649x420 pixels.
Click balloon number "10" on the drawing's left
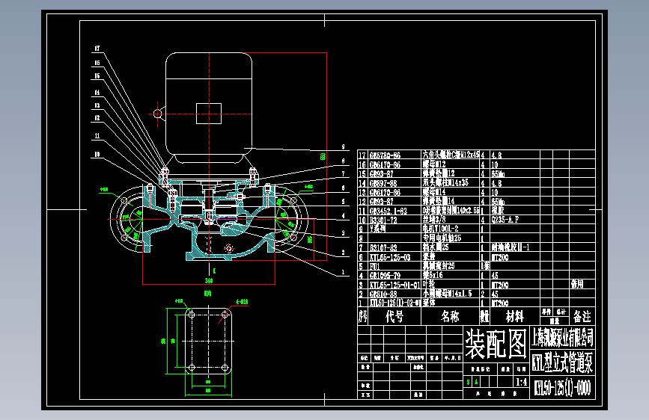(97, 154)
